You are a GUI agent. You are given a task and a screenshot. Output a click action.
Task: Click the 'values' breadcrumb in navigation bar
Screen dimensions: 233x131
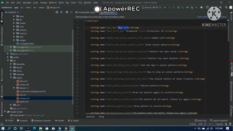[42, 7]
